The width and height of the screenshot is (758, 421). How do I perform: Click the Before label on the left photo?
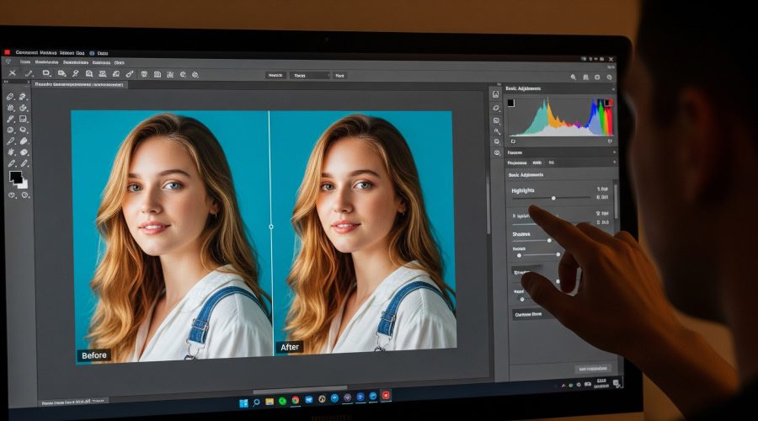pyautogui.click(x=93, y=355)
